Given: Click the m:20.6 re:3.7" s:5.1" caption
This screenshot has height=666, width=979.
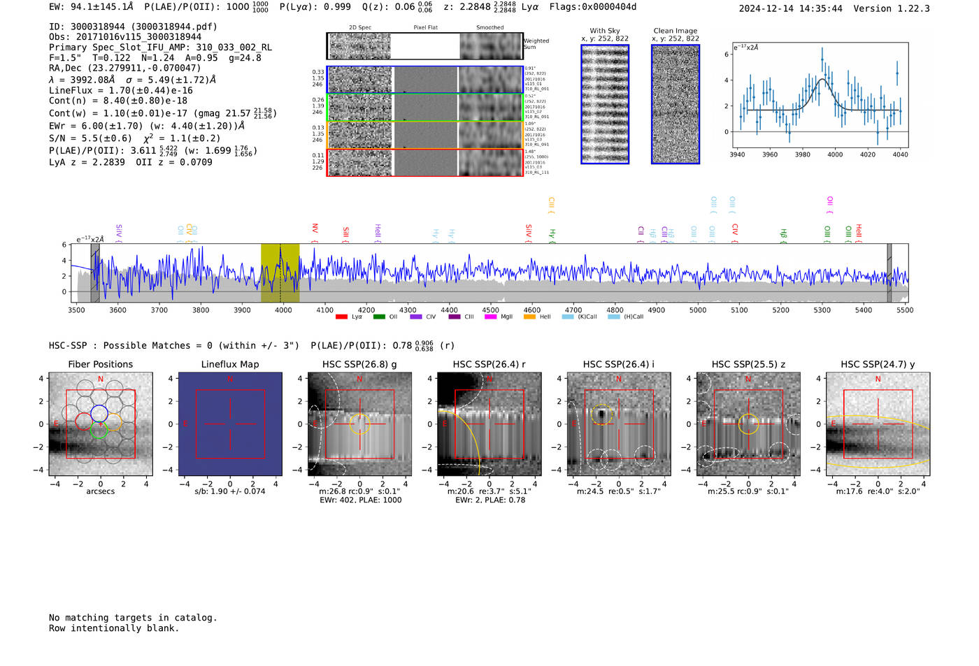Looking at the screenshot, I should (x=489, y=491).
